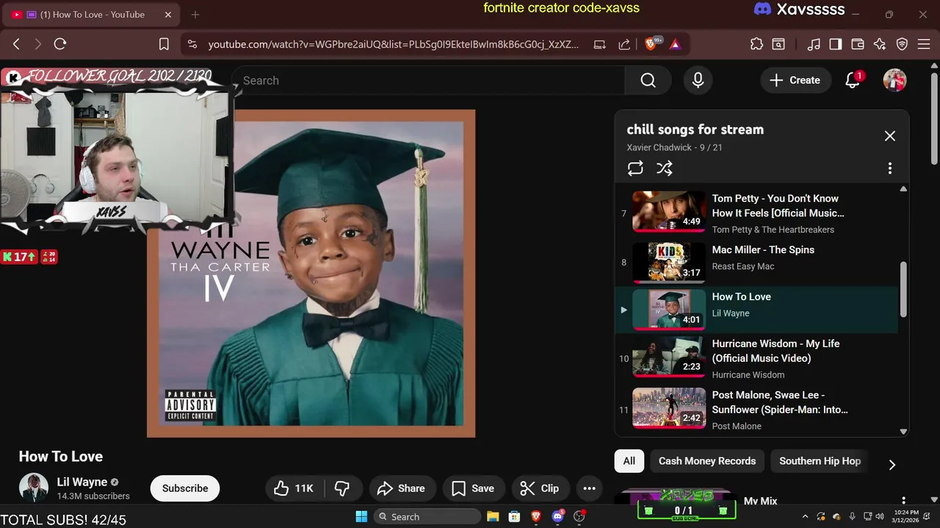The height and width of the screenshot is (528, 940).
Task: Open Brave Rewards triangle icon
Action: (675, 44)
